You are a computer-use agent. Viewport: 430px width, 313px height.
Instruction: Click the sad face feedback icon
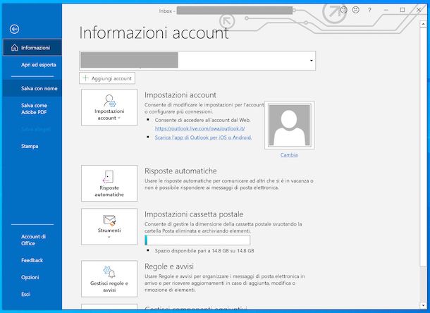(x=356, y=10)
